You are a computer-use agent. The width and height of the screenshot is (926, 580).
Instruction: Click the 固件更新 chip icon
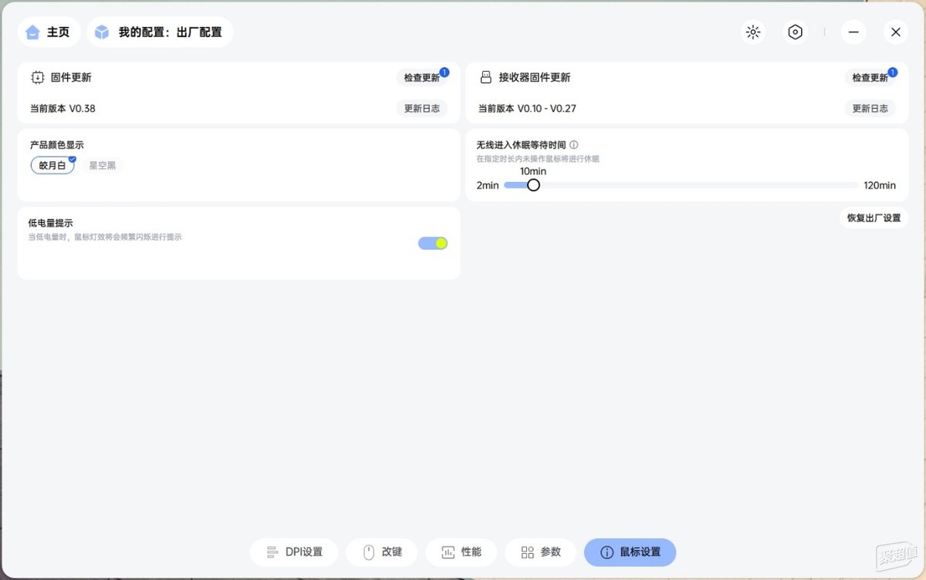point(38,78)
